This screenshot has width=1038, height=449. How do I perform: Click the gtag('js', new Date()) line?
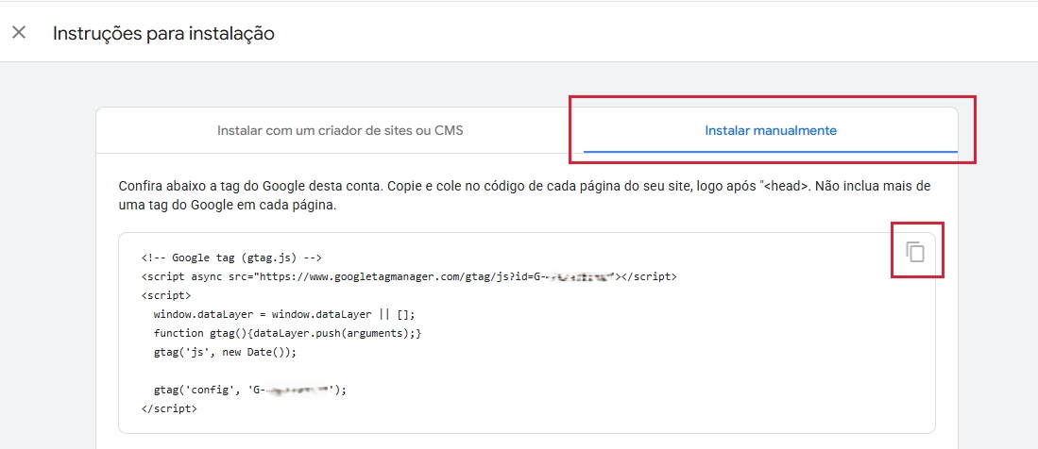click(x=225, y=353)
